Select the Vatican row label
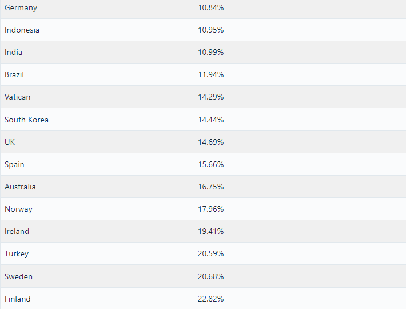Screen dimensions: 406x309 [17, 97]
